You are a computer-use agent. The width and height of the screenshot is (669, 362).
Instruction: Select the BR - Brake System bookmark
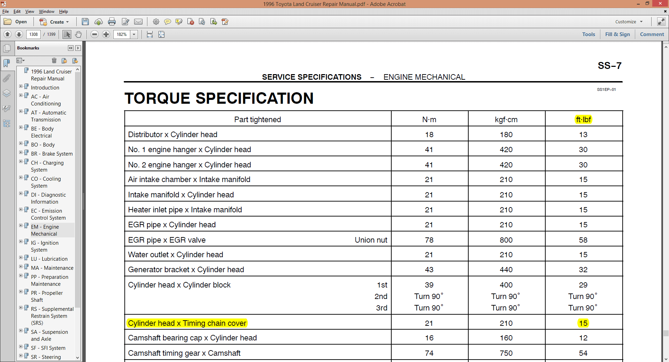pos(52,154)
